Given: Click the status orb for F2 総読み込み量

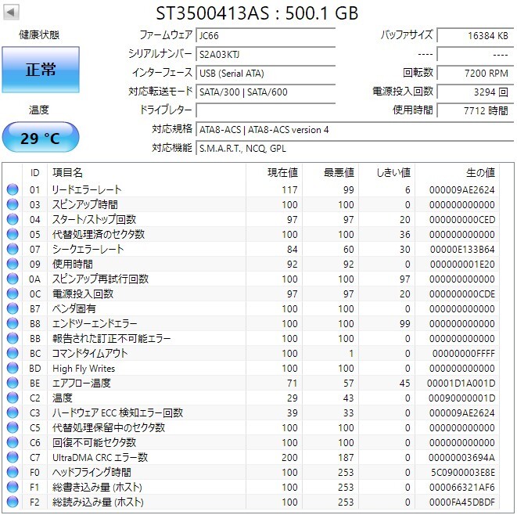Looking at the screenshot, I should pyautogui.click(x=13, y=502).
